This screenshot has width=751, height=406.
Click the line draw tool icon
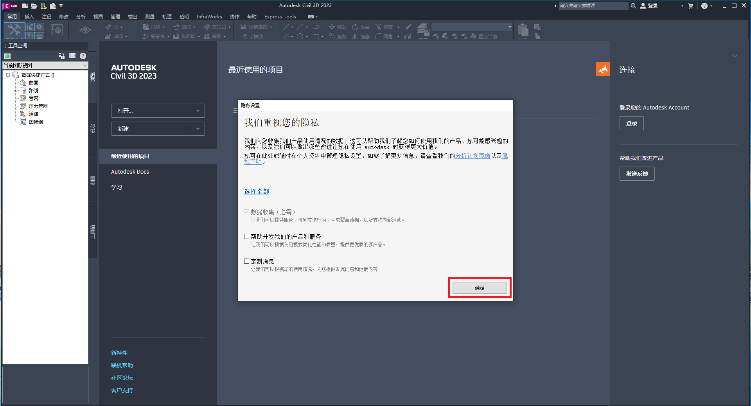coord(286,27)
